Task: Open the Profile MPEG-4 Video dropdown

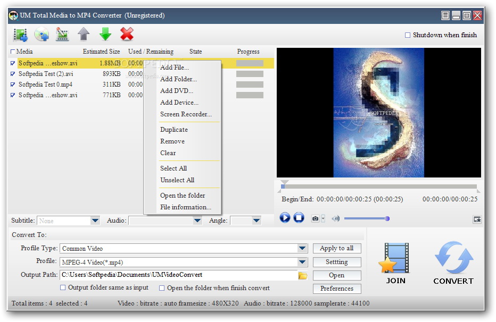Action: click(302, 262)
